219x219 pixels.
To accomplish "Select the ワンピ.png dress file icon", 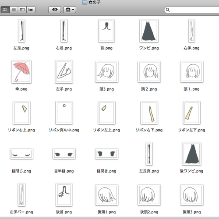I will 149,31.
